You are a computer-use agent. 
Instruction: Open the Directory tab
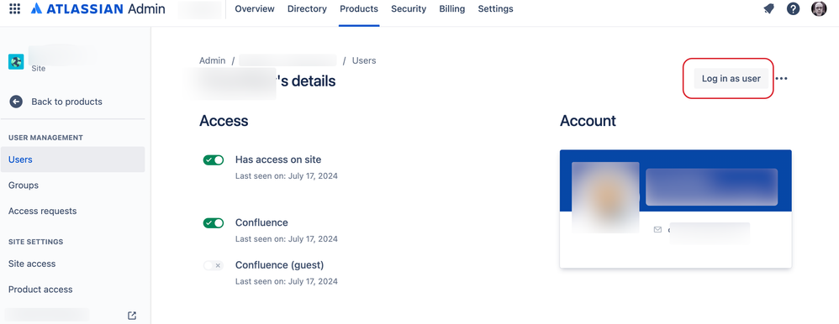click(307, 8)
